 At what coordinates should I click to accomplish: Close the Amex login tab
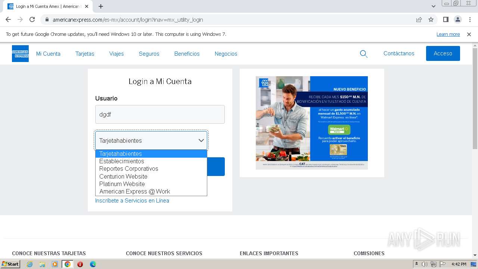point(87,6)
